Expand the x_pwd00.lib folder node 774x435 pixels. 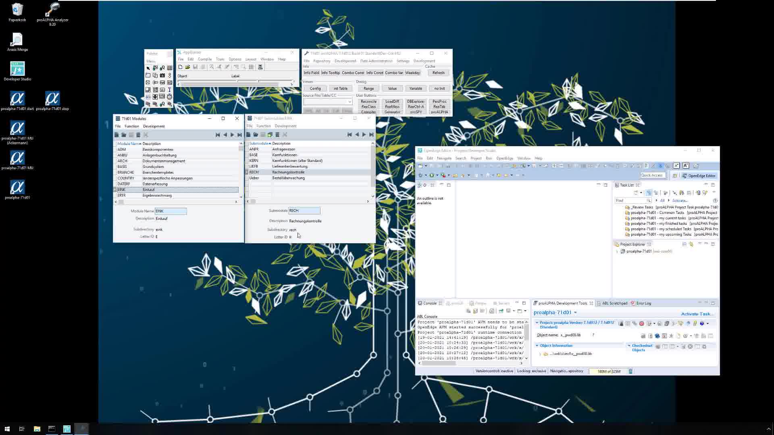pyautogui.click(x=540, y=354)
